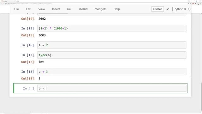Open the File menu
Screen dimensions: 202x114
[16, 9]
